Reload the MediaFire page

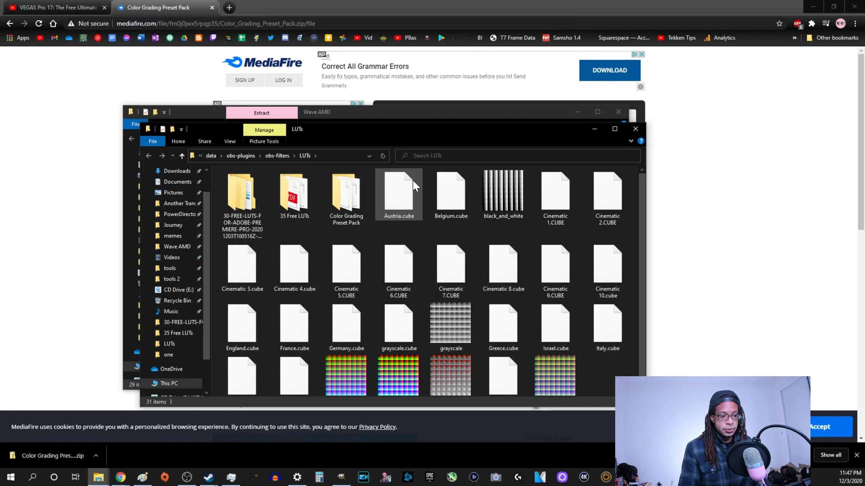[39, 24]
